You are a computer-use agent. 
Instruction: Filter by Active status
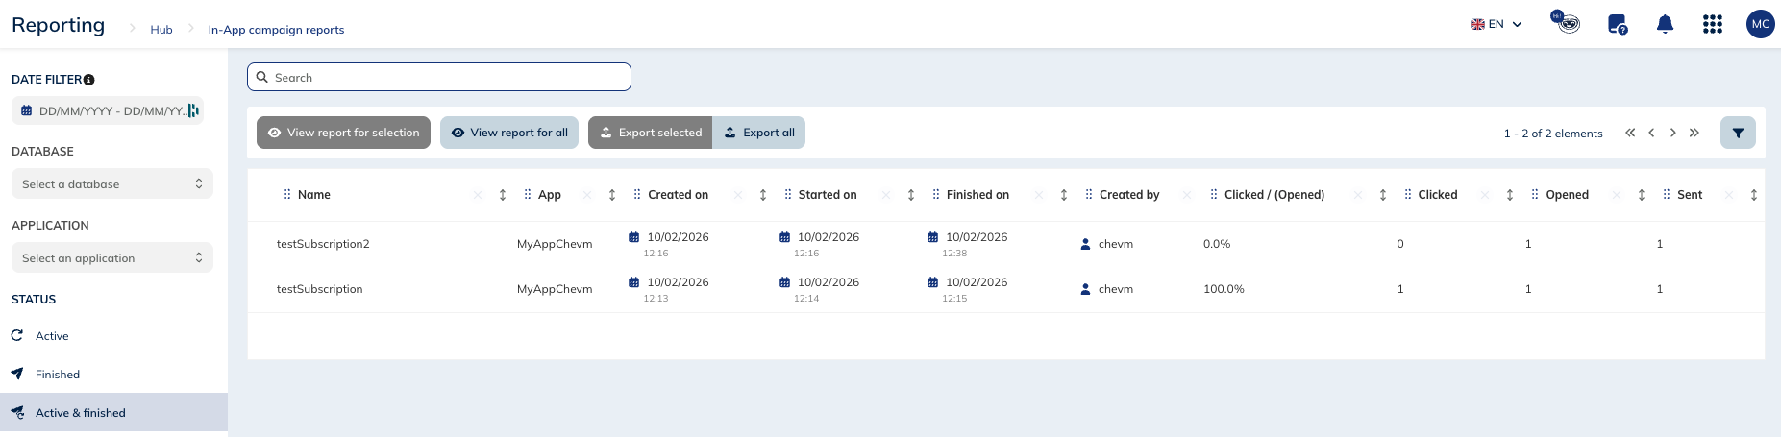[113, 336]
